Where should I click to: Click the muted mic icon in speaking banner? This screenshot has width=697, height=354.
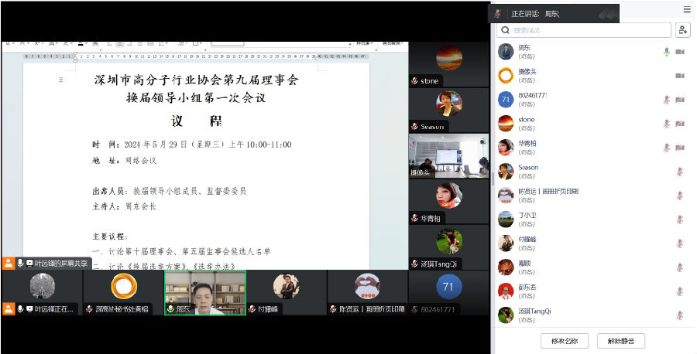click(497, 14)
